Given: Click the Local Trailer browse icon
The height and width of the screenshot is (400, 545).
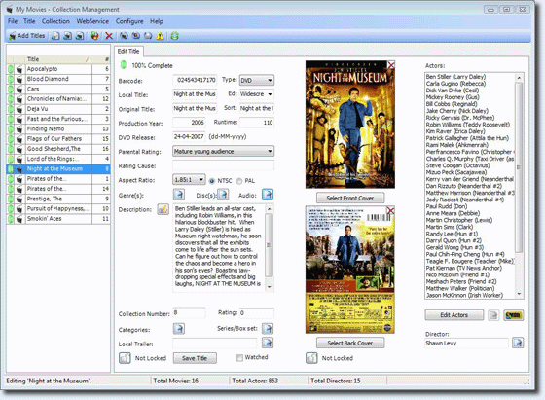Looking at the screenshot, I should [x=268, y=343].
